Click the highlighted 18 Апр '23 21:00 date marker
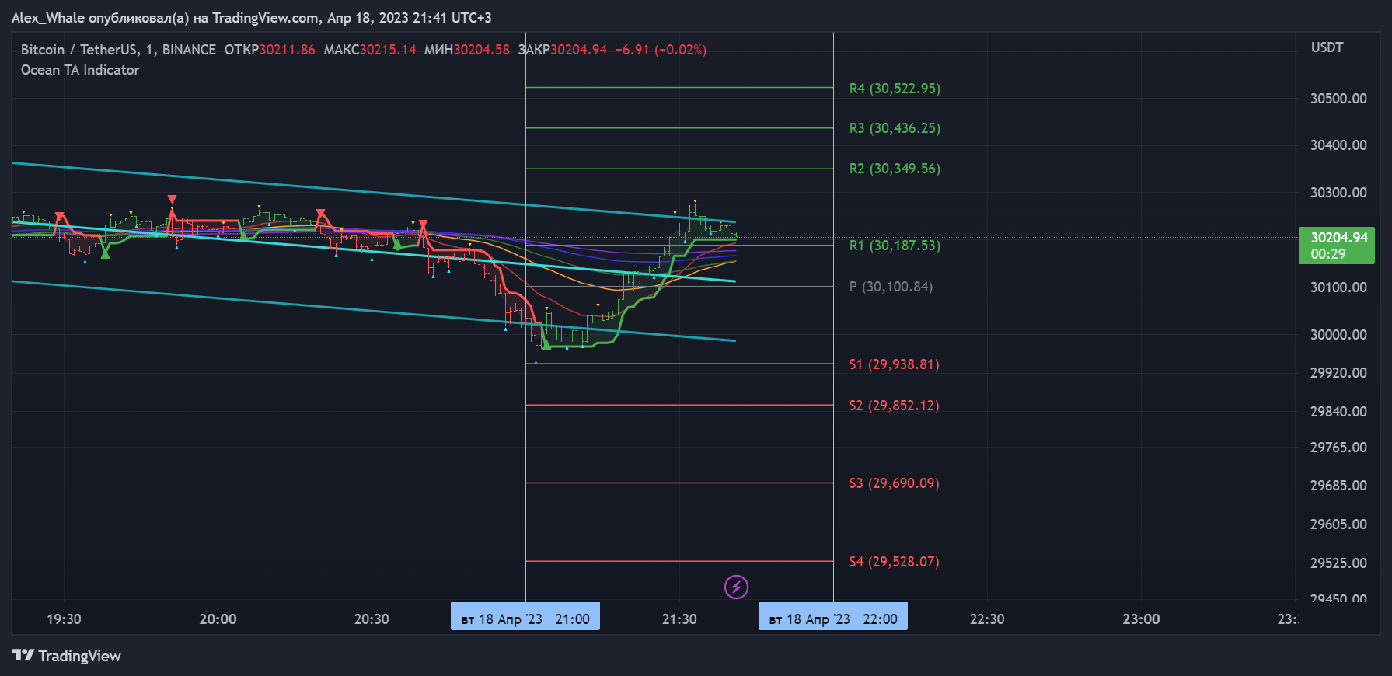The height and width of the screenshot is (676, 1392). tap(525, 616)
